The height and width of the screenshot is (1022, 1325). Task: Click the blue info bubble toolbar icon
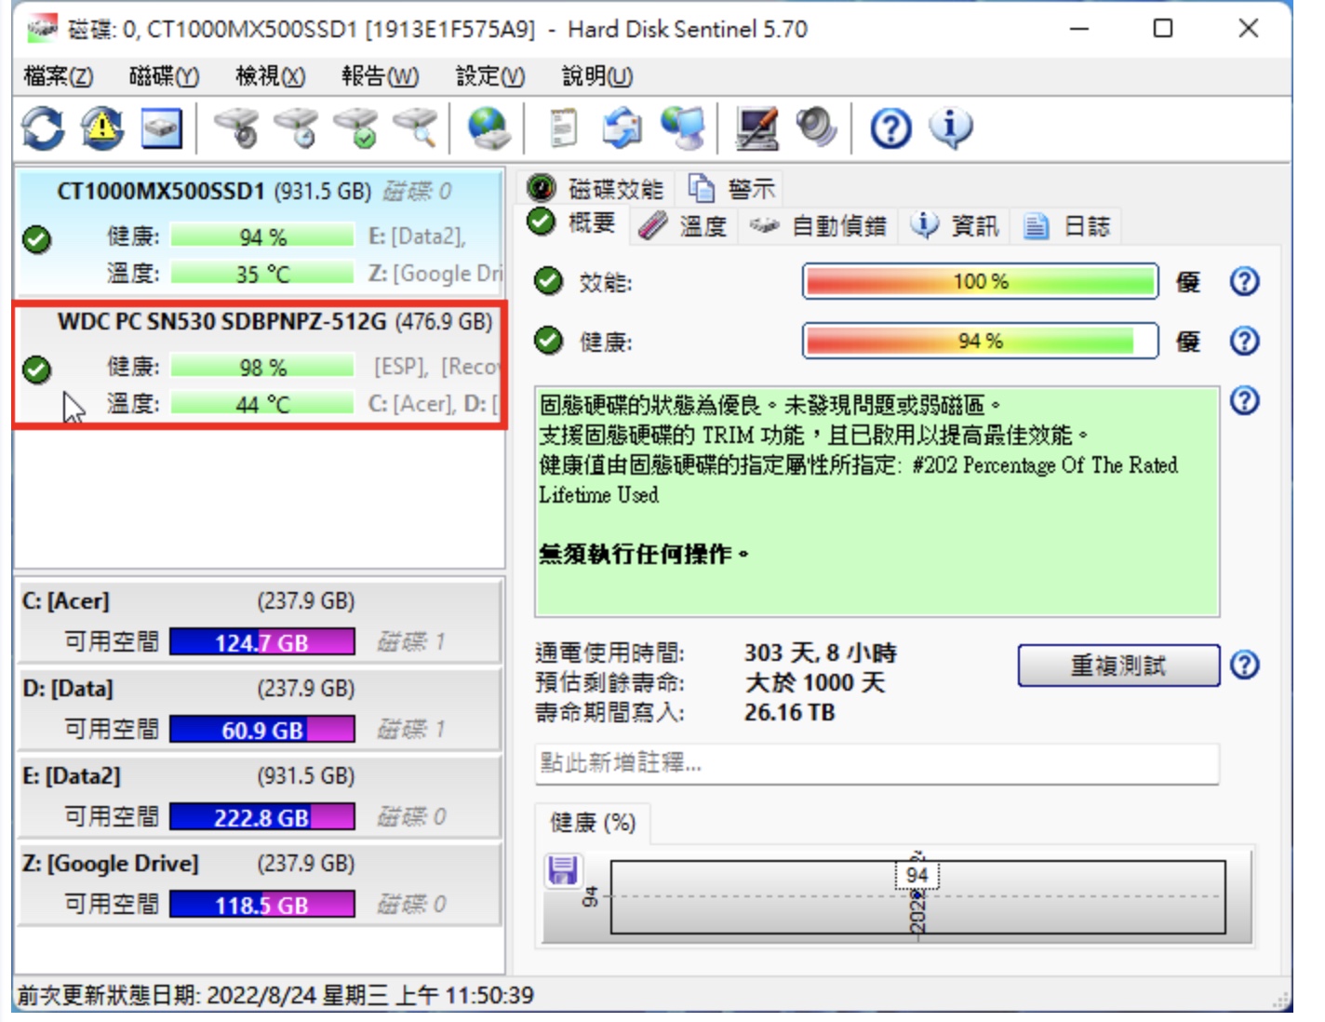click(950, 128)
